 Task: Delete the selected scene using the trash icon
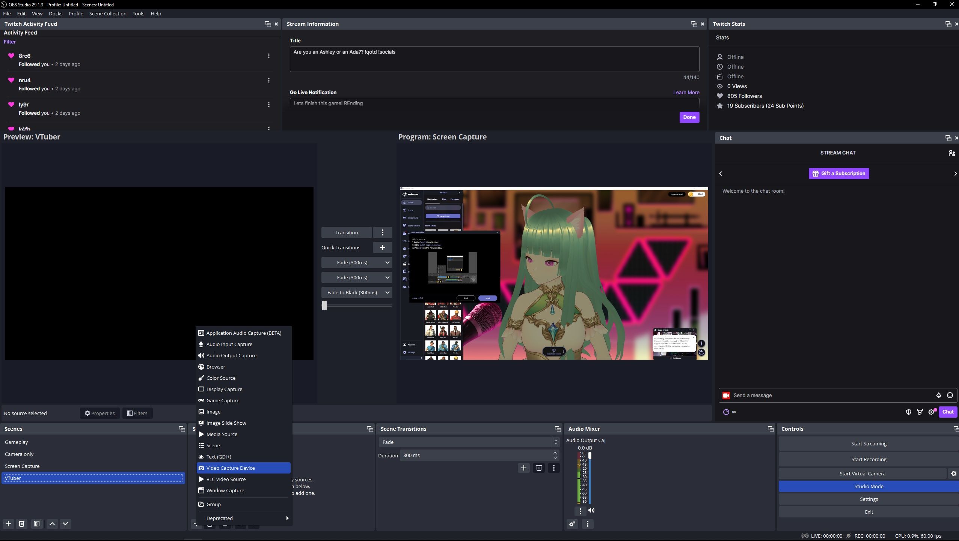coord(21,524)
